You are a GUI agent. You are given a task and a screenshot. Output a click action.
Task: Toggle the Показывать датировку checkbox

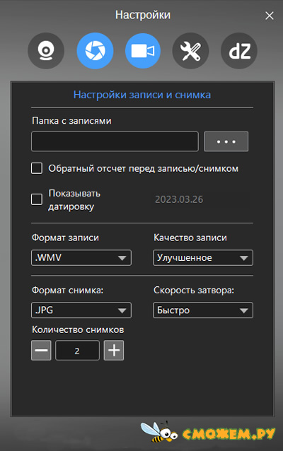tap(37, 199)
